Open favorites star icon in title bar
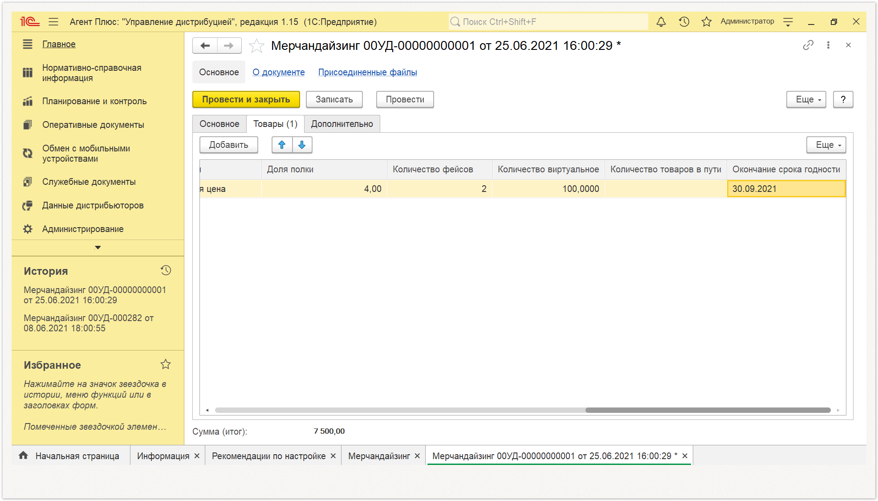The width and height of the screenshot is (878, 501). [707, 21]
